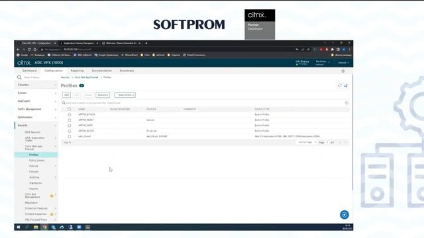Open the user account dropdown in header
This screenshot has height=238, width=424.
point(343,63)
